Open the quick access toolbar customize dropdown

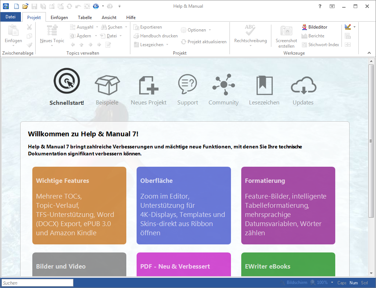point(120,6)
